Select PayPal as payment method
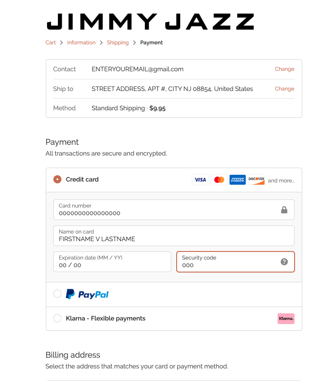The width and height of the screenshot is (330, 381). pyautogui.click(x=57, y=294)
